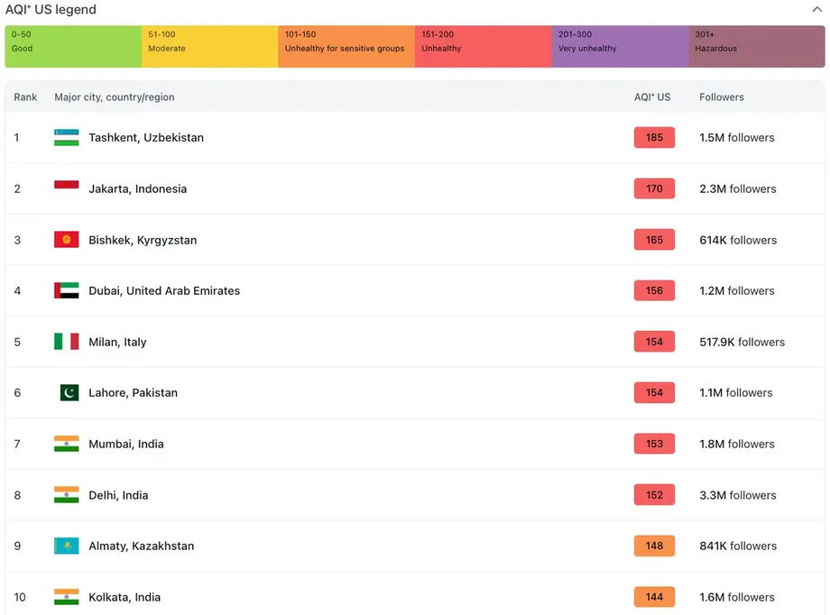The height and width of the screenshot is (615, 830).
Task: Click the 841K followers text for Almaty
Action: point(738,546)
